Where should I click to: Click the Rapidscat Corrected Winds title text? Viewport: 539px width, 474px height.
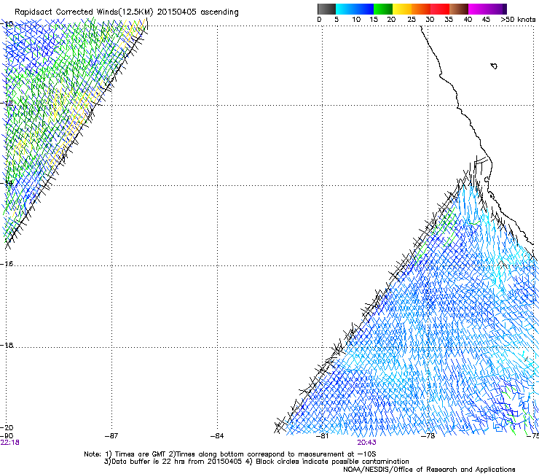pyautogui.click(x=127, y=12)
